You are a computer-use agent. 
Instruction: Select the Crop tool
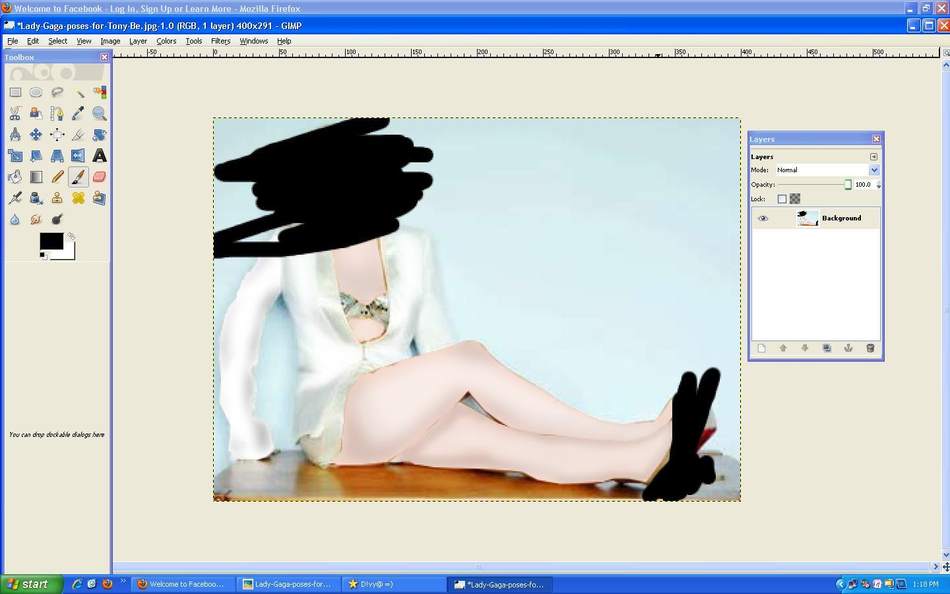[x=79, y=135]
